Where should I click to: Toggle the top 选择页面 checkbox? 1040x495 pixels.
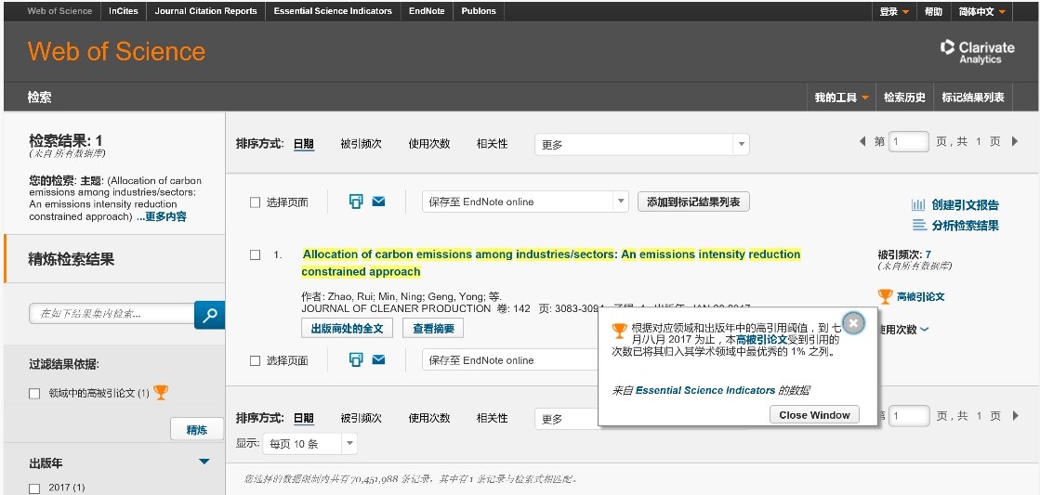tap(256, 202)
